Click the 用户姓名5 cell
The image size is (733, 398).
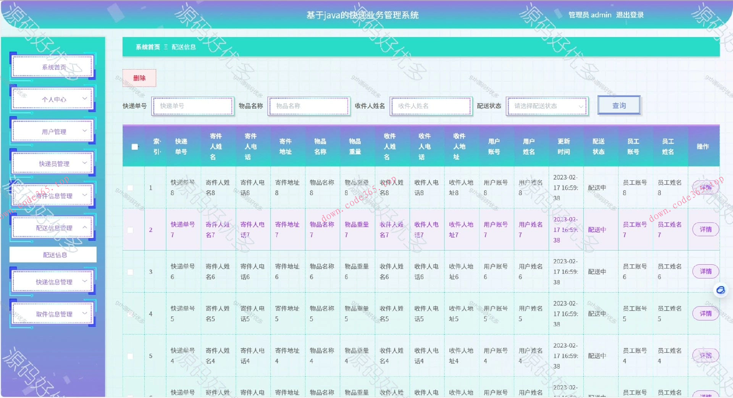531,314
